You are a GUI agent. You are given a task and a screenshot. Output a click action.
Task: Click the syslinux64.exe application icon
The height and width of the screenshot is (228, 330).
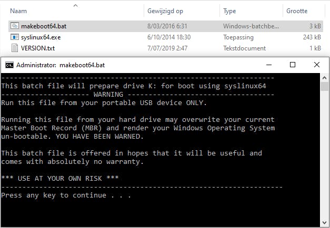(15, 37)
